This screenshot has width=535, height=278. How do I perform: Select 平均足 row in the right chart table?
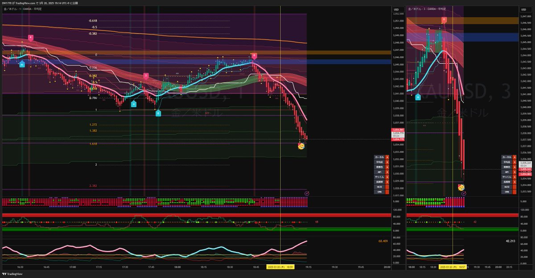509,162
